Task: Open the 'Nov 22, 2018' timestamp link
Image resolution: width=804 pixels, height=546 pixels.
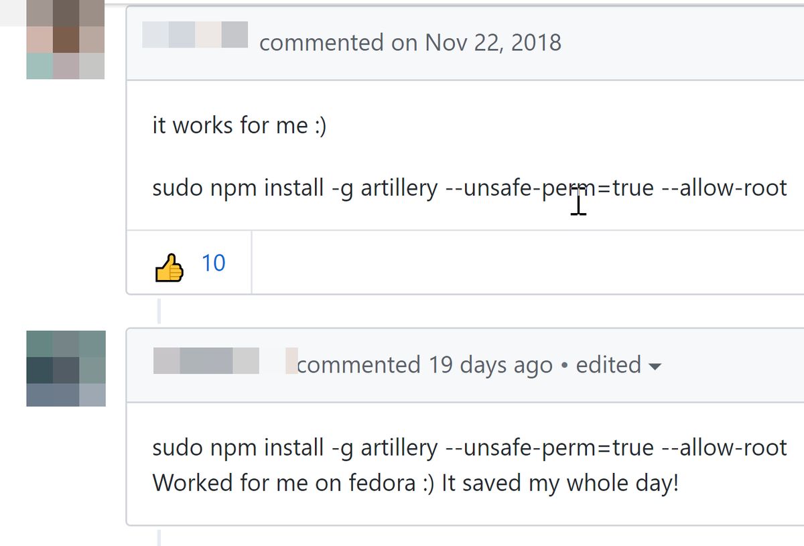Action: (x=493, y=43)
